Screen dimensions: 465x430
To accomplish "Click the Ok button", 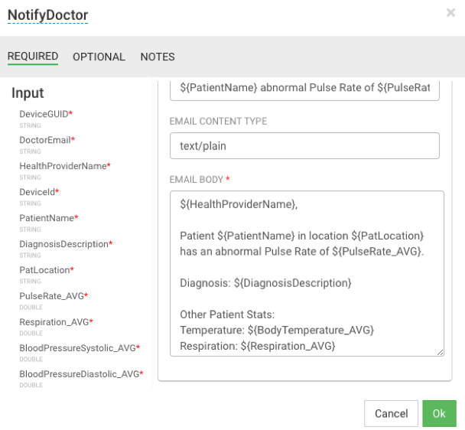I will tap(439, 414).
